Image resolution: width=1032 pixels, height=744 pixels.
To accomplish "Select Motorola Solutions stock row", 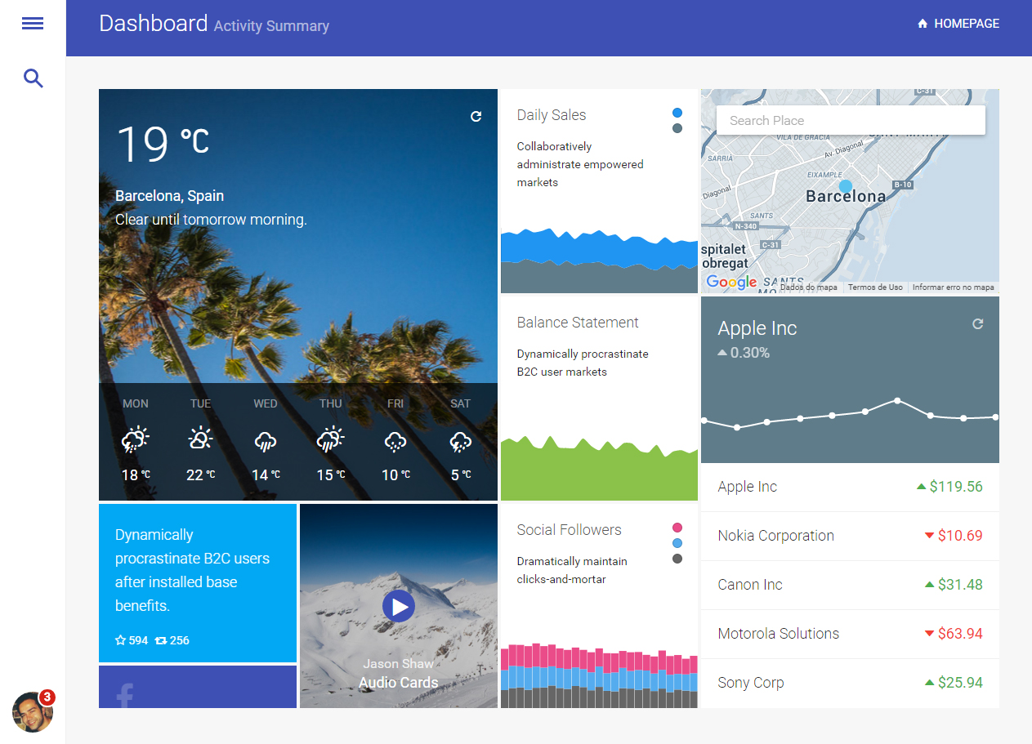I will pyautogui.click(x=850, y=634).
